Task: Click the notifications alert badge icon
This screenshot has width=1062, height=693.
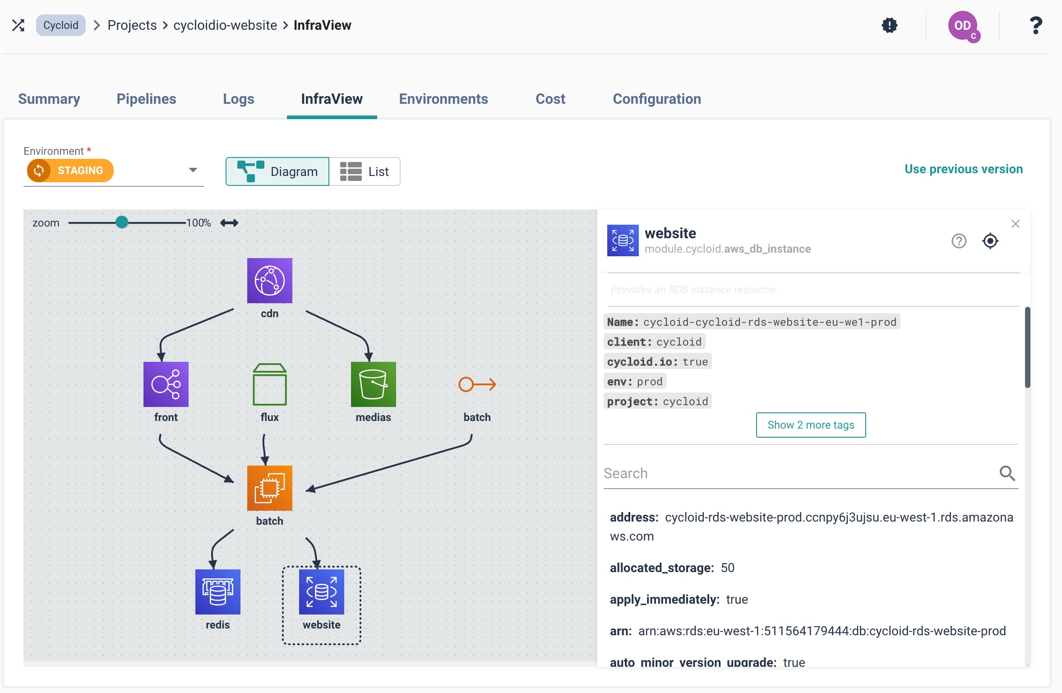Action: point(889,25)
